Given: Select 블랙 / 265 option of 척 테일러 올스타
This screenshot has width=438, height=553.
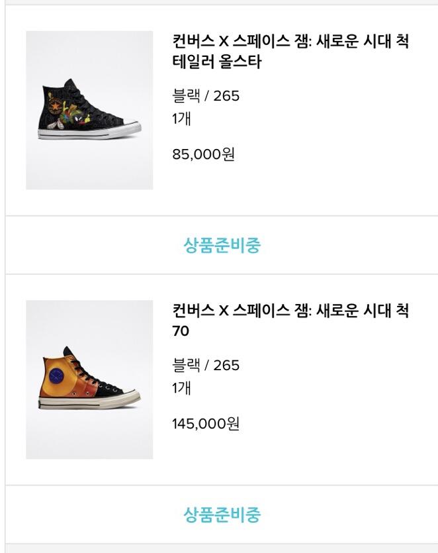Looking at the screenshot, I should [x=206, y=96].
